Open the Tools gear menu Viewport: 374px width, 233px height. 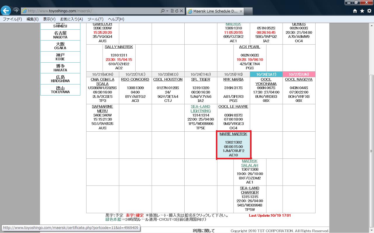[369, 11]
